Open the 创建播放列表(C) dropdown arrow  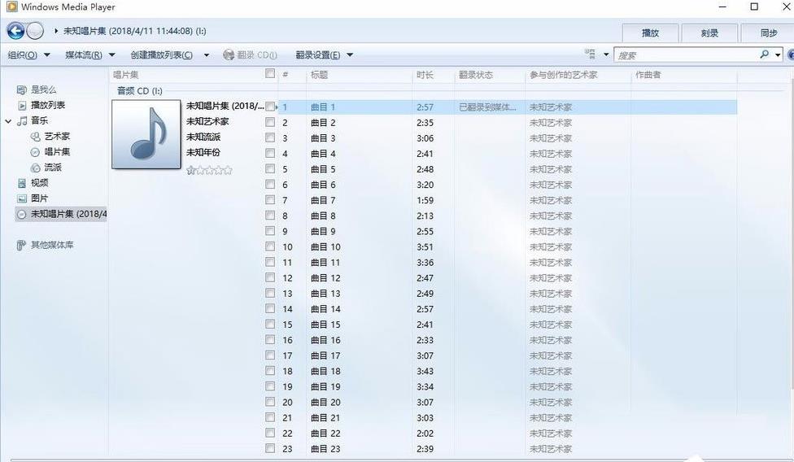click(207, 54)
